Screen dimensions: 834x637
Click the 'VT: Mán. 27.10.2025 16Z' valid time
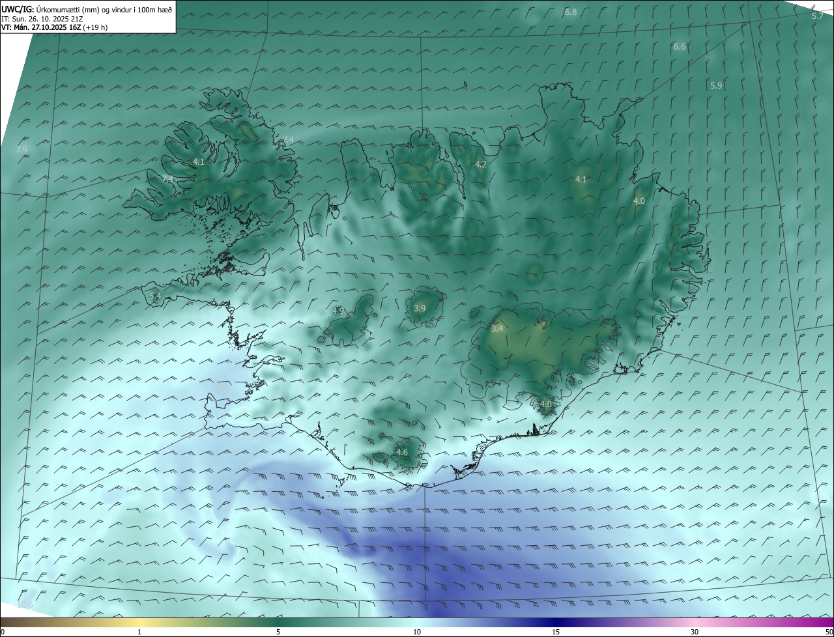pyautogui.click(x=55, y=27)
